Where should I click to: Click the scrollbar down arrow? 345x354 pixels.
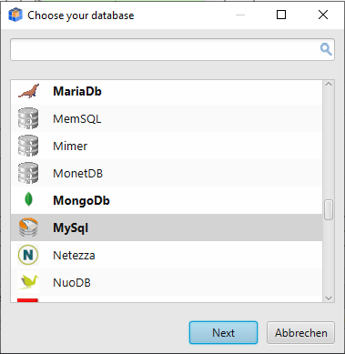[329, 298]
